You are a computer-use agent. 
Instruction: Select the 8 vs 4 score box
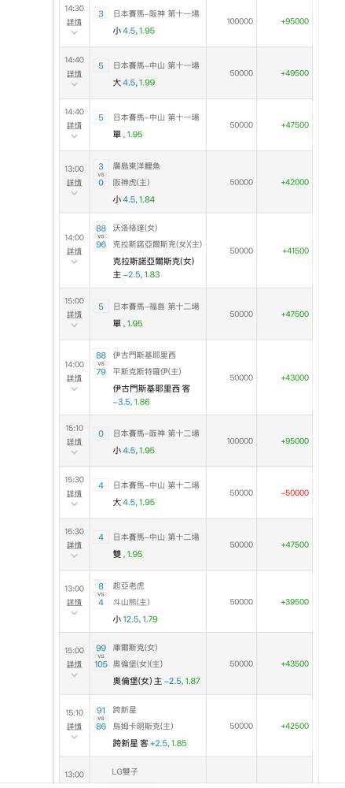[x=101, y=593]
